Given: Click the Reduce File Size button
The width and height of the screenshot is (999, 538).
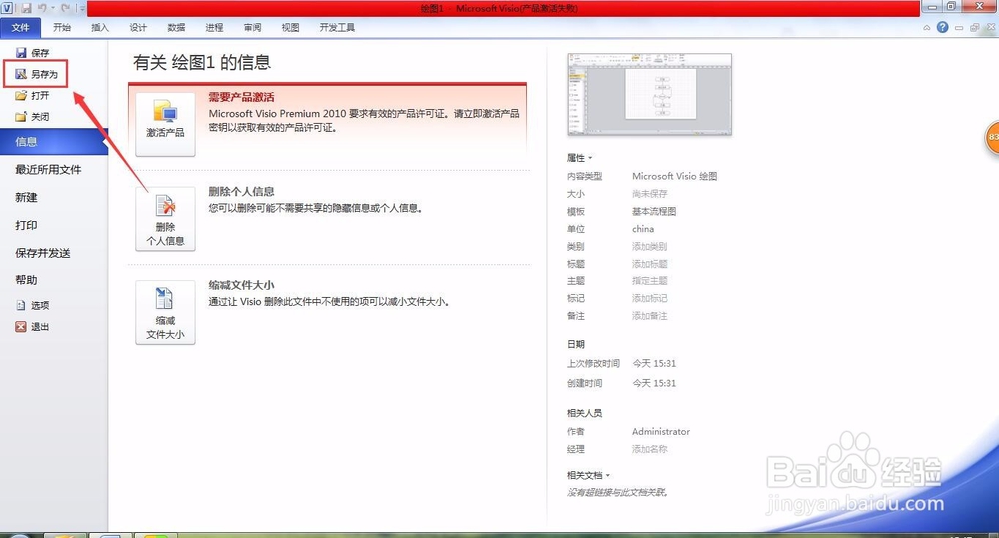Looking at the screenshot, I should click(165, 312).
